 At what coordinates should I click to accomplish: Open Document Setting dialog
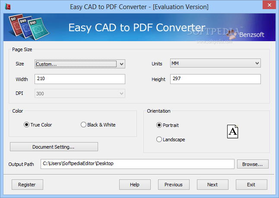[x=54, y=147]
